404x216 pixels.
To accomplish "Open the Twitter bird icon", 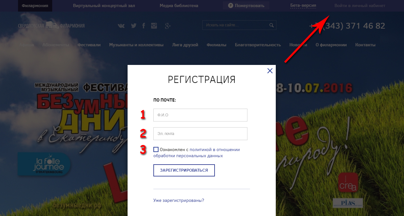I will click(x=134, y=26).
